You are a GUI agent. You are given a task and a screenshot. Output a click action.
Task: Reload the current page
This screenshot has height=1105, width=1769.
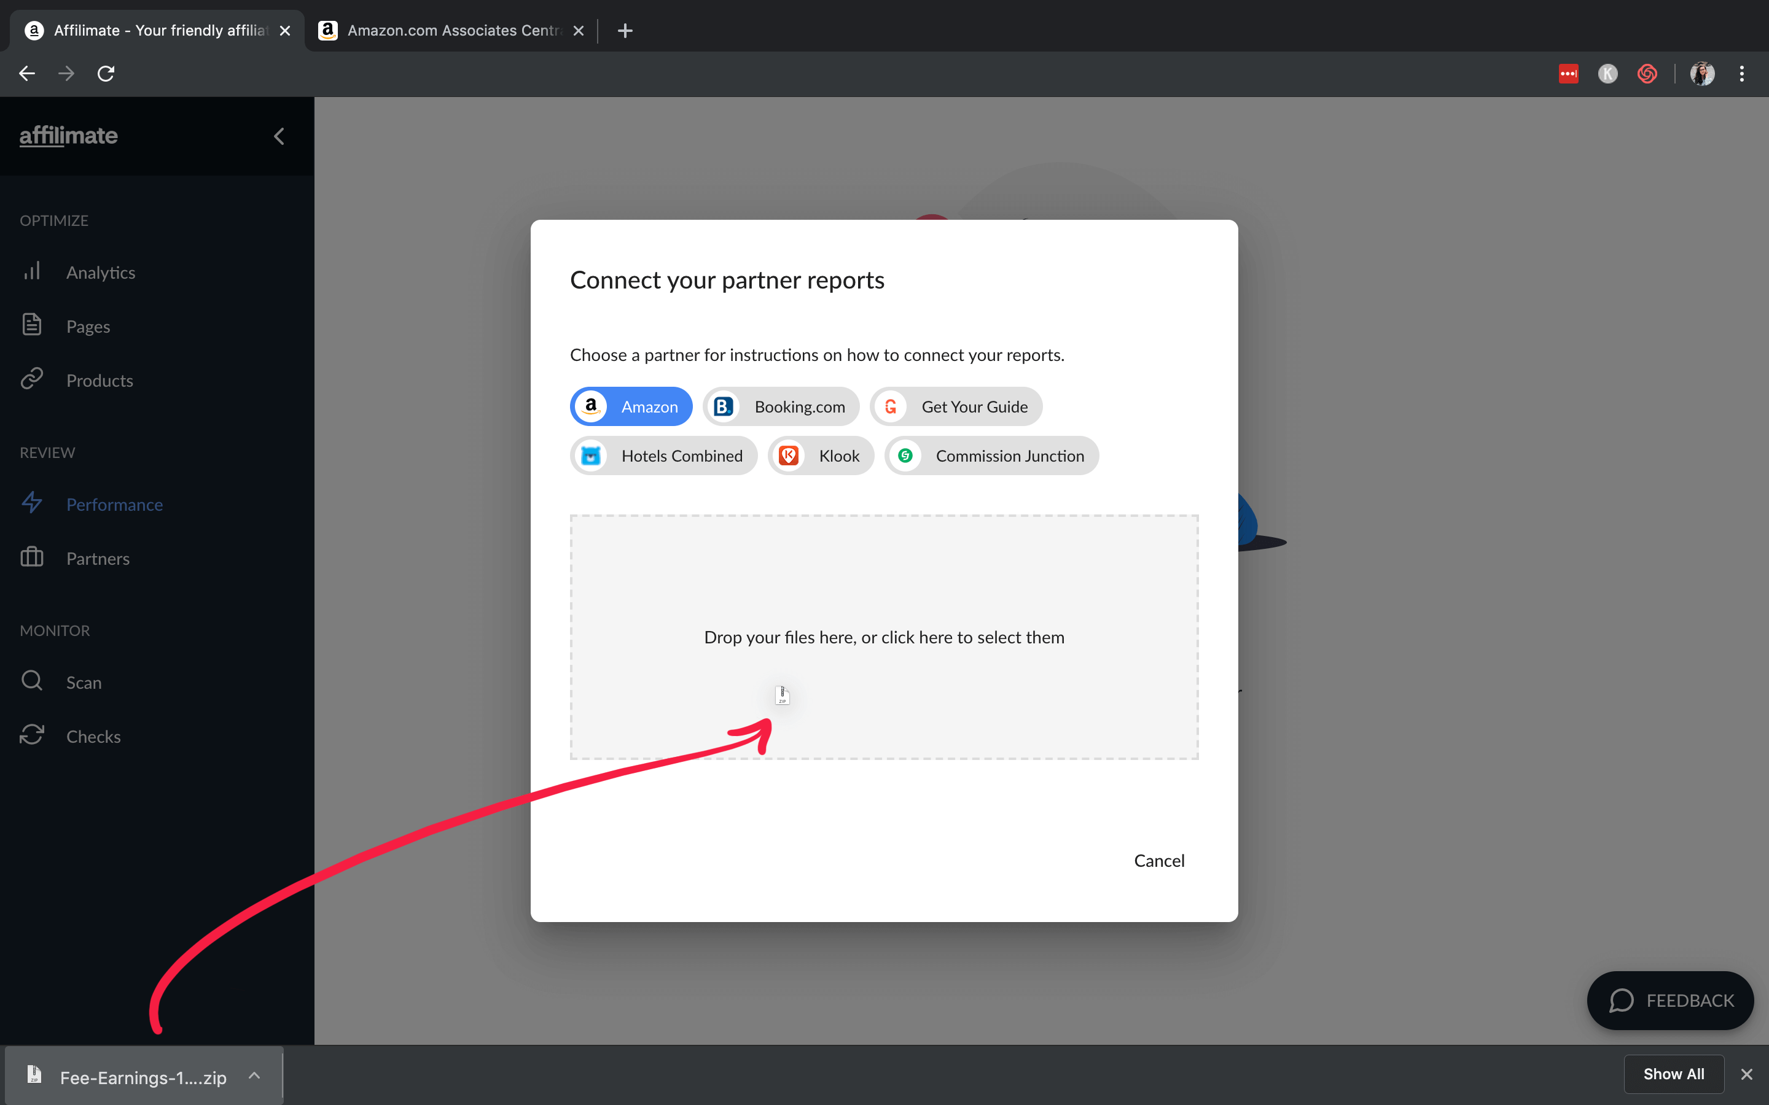pyautogui.click(x=106, y=73)
